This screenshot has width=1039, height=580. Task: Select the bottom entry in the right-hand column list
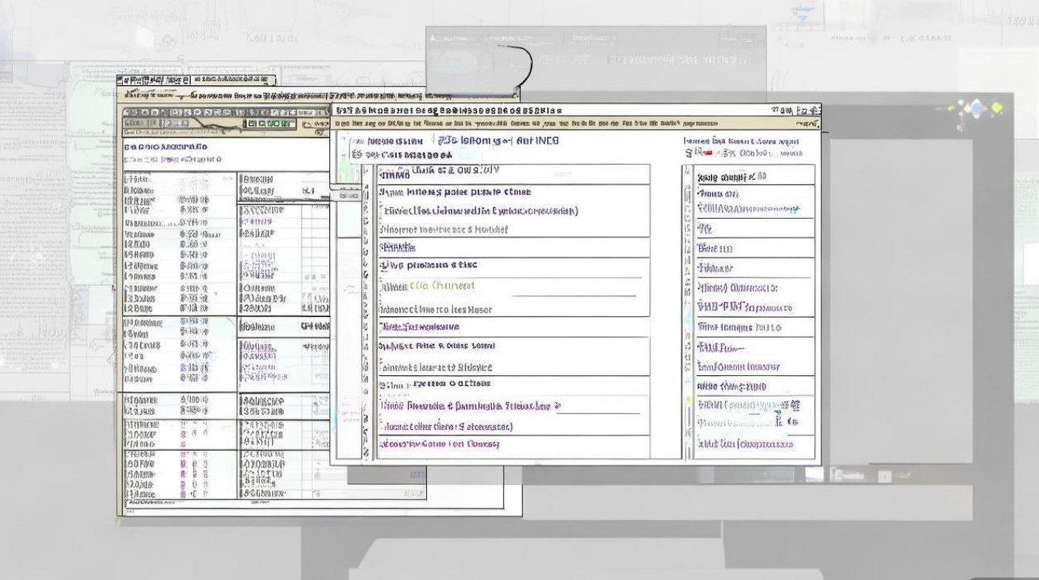(x=755, y=445)
